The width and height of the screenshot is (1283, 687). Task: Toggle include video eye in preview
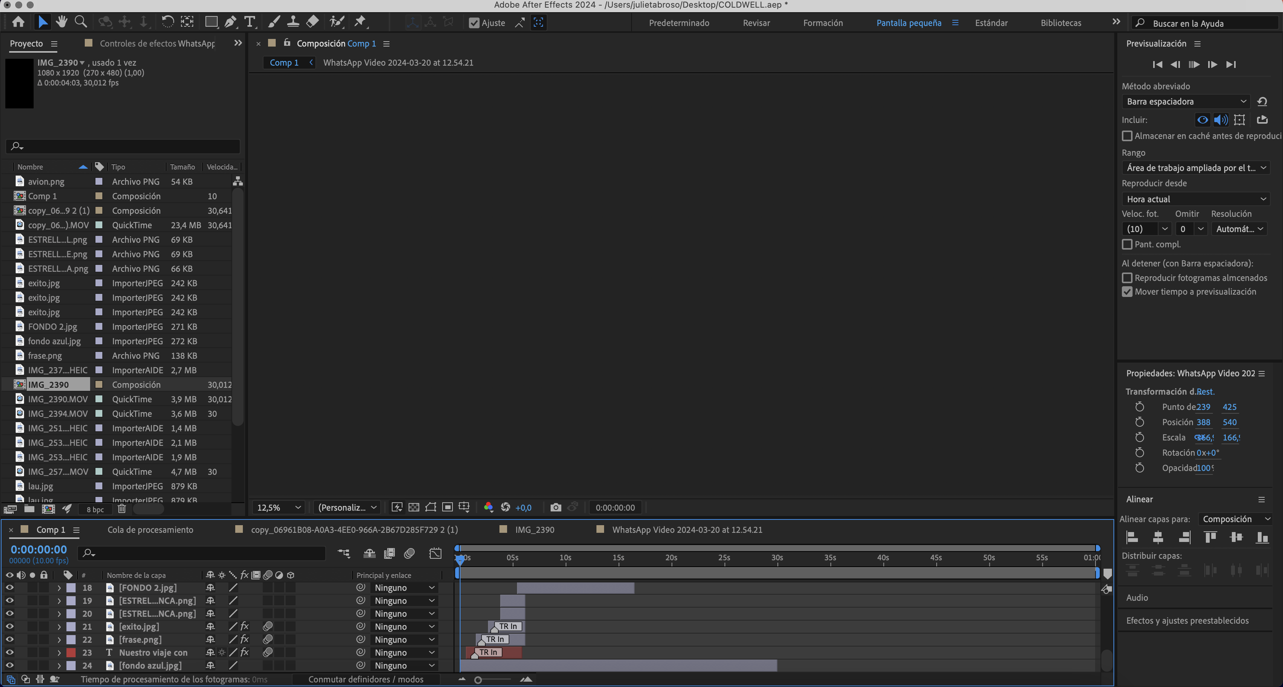(1202, 120)
